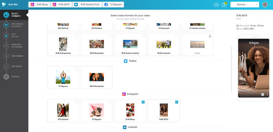The width and height of the screenshot is (273, 132).
Task: Click the Instagram section logo icon
Action: pos(124,94)
